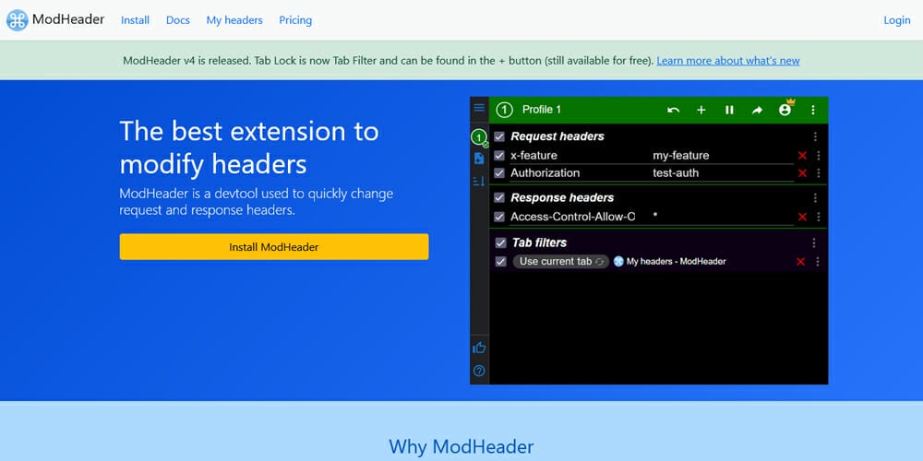Toggle the Request headers checkbox
The height and width of the screenshot is (461, 923).
(x=499, y=137)
